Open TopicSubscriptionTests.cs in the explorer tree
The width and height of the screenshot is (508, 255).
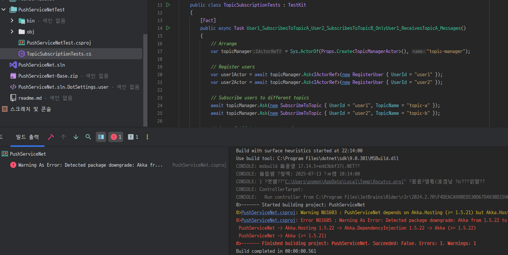pyautogui.click(x=59, y=54)
